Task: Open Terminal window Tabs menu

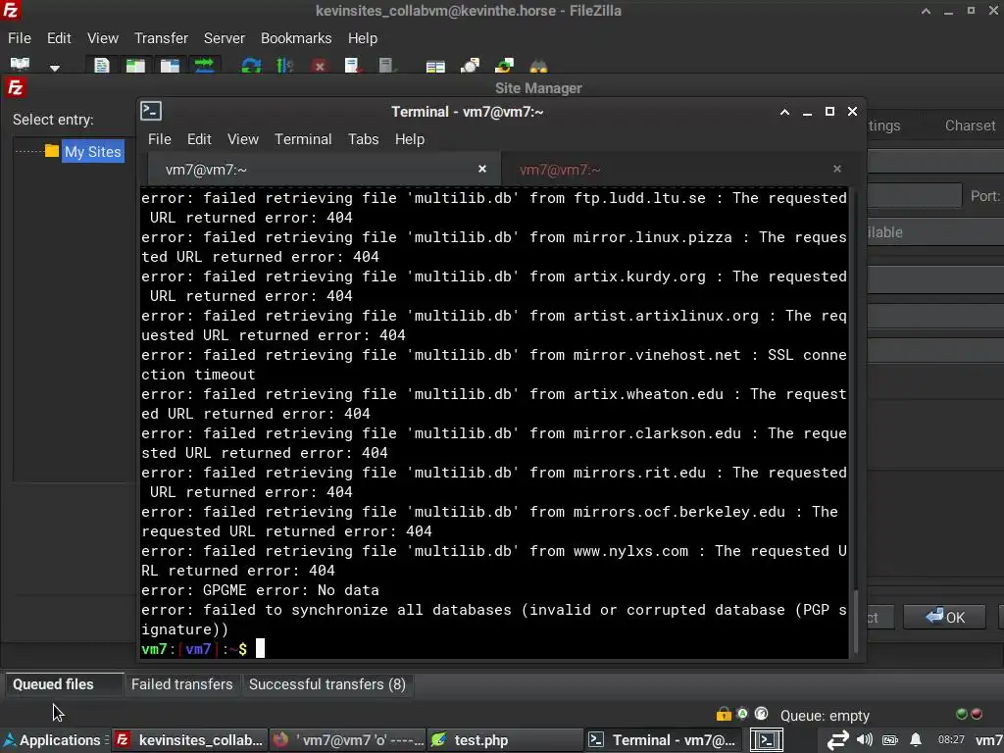Action: point(363,139)
